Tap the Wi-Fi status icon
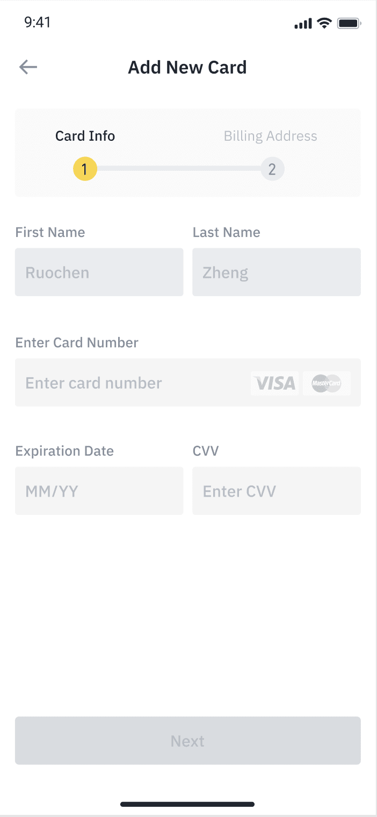This screenshot has width=377, height=817. coord(324,23)
